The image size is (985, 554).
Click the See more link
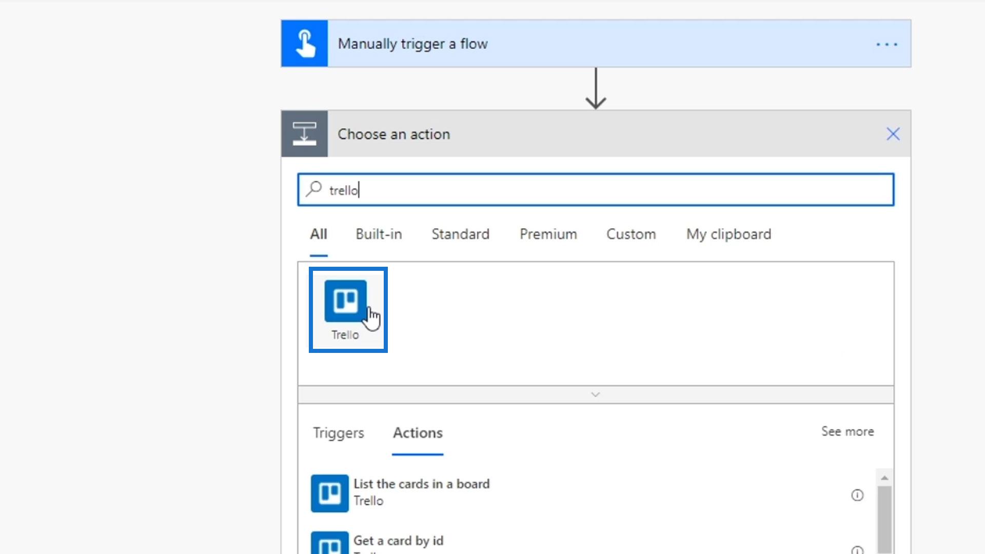click(x=848, y=431)
